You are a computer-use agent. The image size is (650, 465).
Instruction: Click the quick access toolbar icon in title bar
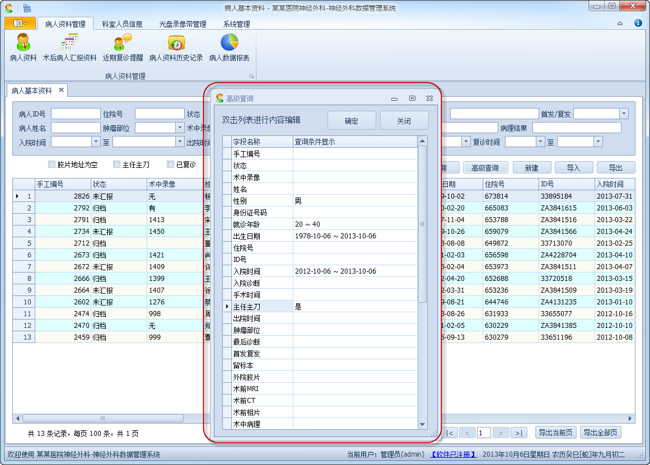[x=27, y=8]
